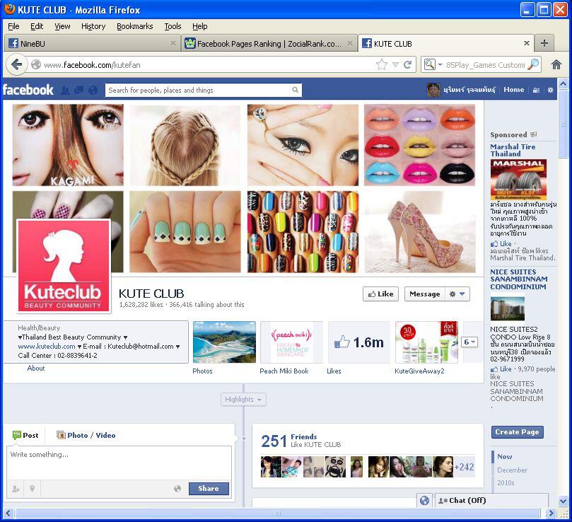This screenshot has height=522, width=572.
Task: Open the gear dropdown next to Message
Action: 457,294
